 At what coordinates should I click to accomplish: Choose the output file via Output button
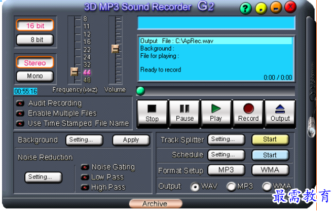280,113
